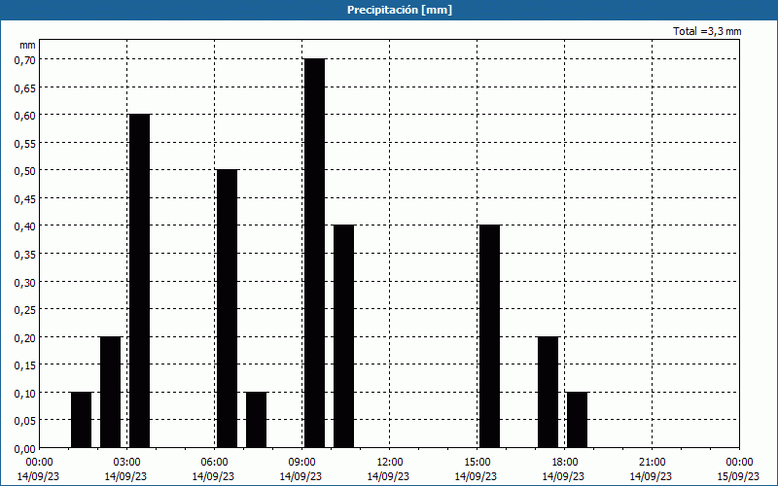The height and width of the screenshot is (486, 778).
Task: Click the 0,65 y-axis label
Action: click(25, 87)
